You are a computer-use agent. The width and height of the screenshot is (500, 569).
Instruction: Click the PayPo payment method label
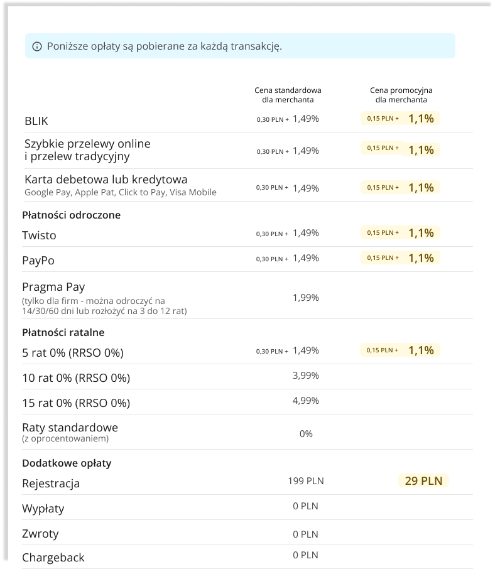coord(39,260)
